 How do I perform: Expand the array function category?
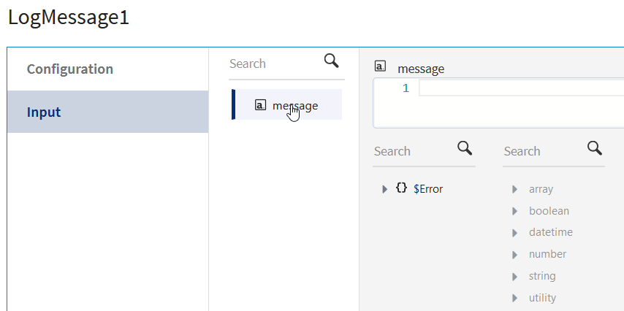tap(516, 189)
